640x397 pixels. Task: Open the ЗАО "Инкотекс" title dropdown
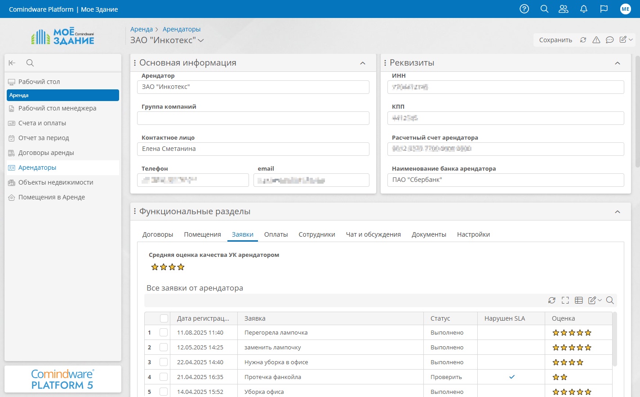click(x=201, y=40)
